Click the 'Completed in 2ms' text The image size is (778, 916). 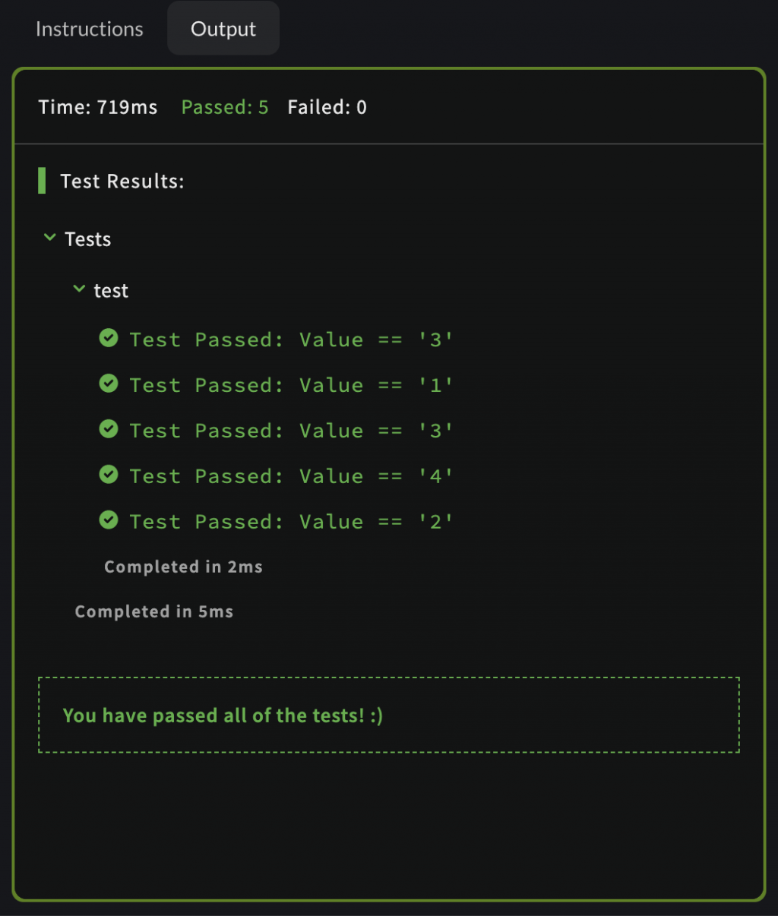click(183, 567)
